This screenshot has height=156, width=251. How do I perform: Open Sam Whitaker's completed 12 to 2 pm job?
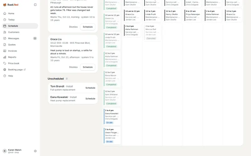[x=112, y=97]
